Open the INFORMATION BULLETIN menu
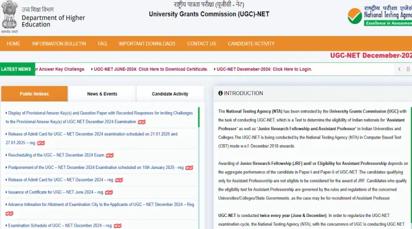Viewport: 412px width, 229px height. click(x=59, y=44)
